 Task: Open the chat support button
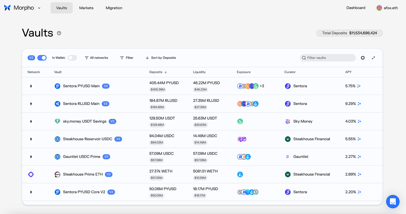pos(393,201)
